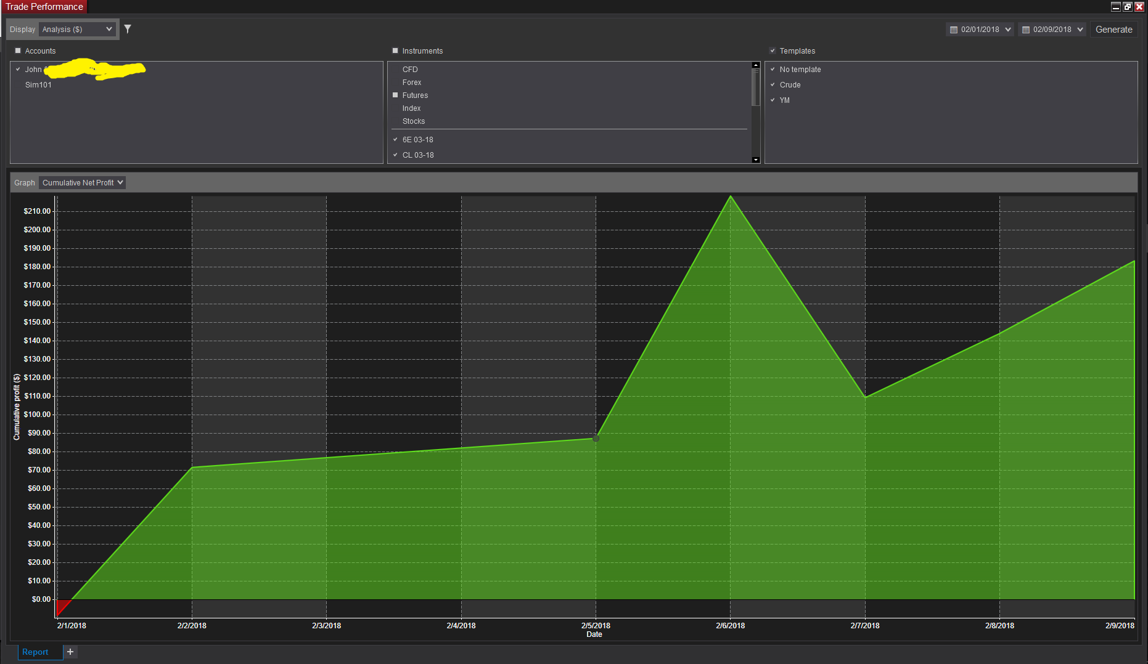The image size is (1148, 664).
Task: Uncheck the CL 03-18 instrument
Action: coord(395,155)
